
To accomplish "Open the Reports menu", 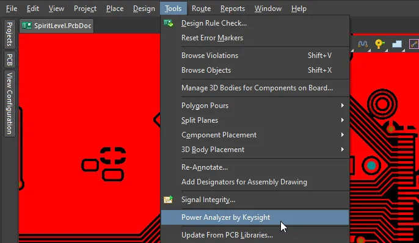I will click(x=233, y=9).
